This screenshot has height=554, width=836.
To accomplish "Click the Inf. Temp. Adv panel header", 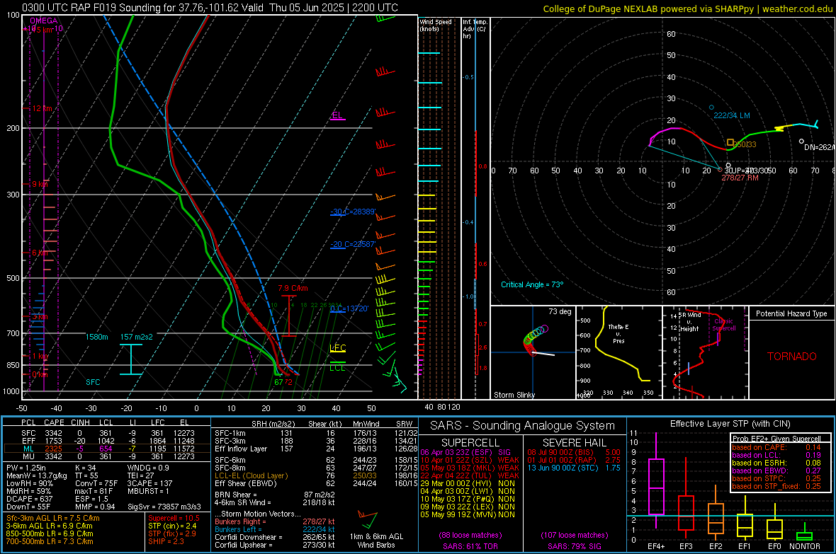I will click(475, 29).
